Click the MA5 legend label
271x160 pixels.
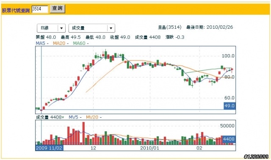pyautogui.click(x=40, y=43)
